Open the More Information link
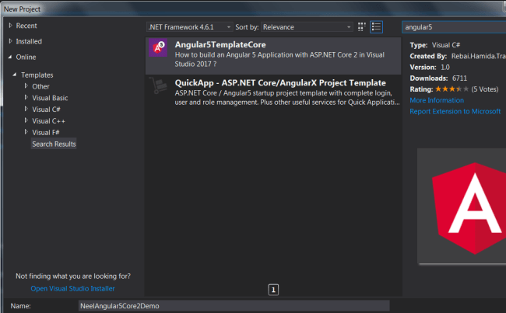 [x=437, y=100]
